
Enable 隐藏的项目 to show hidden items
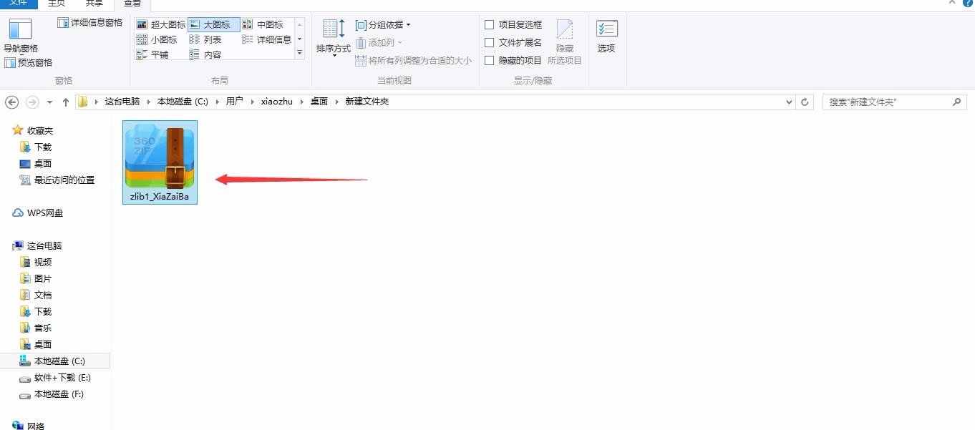(x=490, y=59)
